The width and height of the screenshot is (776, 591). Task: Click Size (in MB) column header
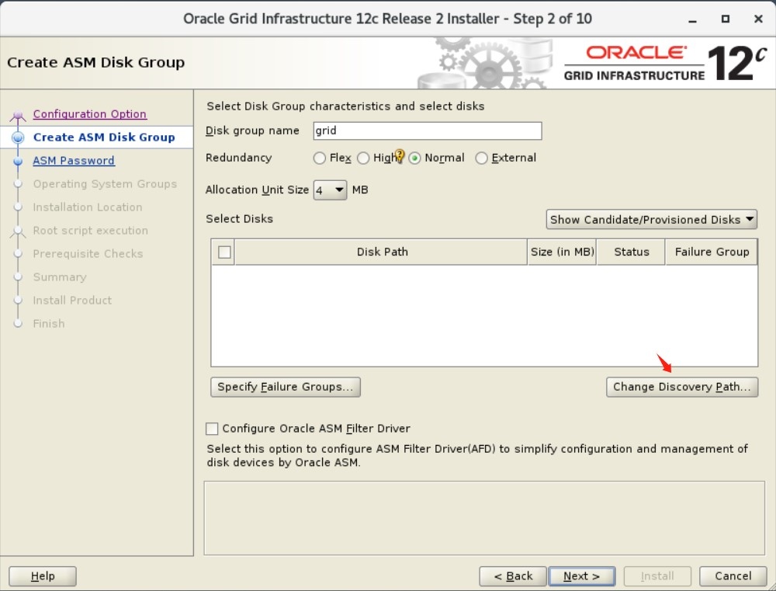click(562, 252)
